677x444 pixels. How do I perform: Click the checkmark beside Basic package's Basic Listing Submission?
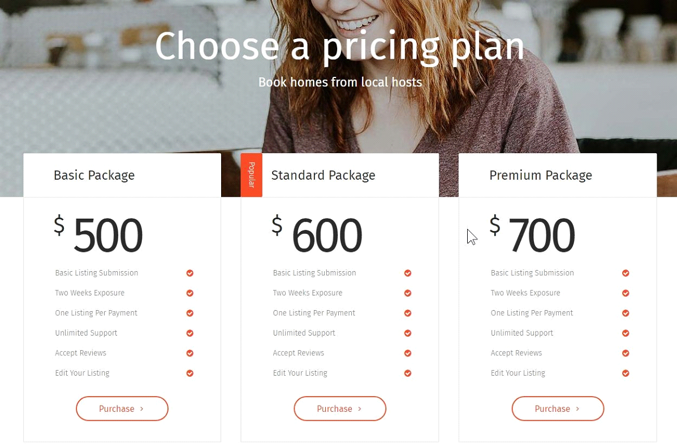190,273
